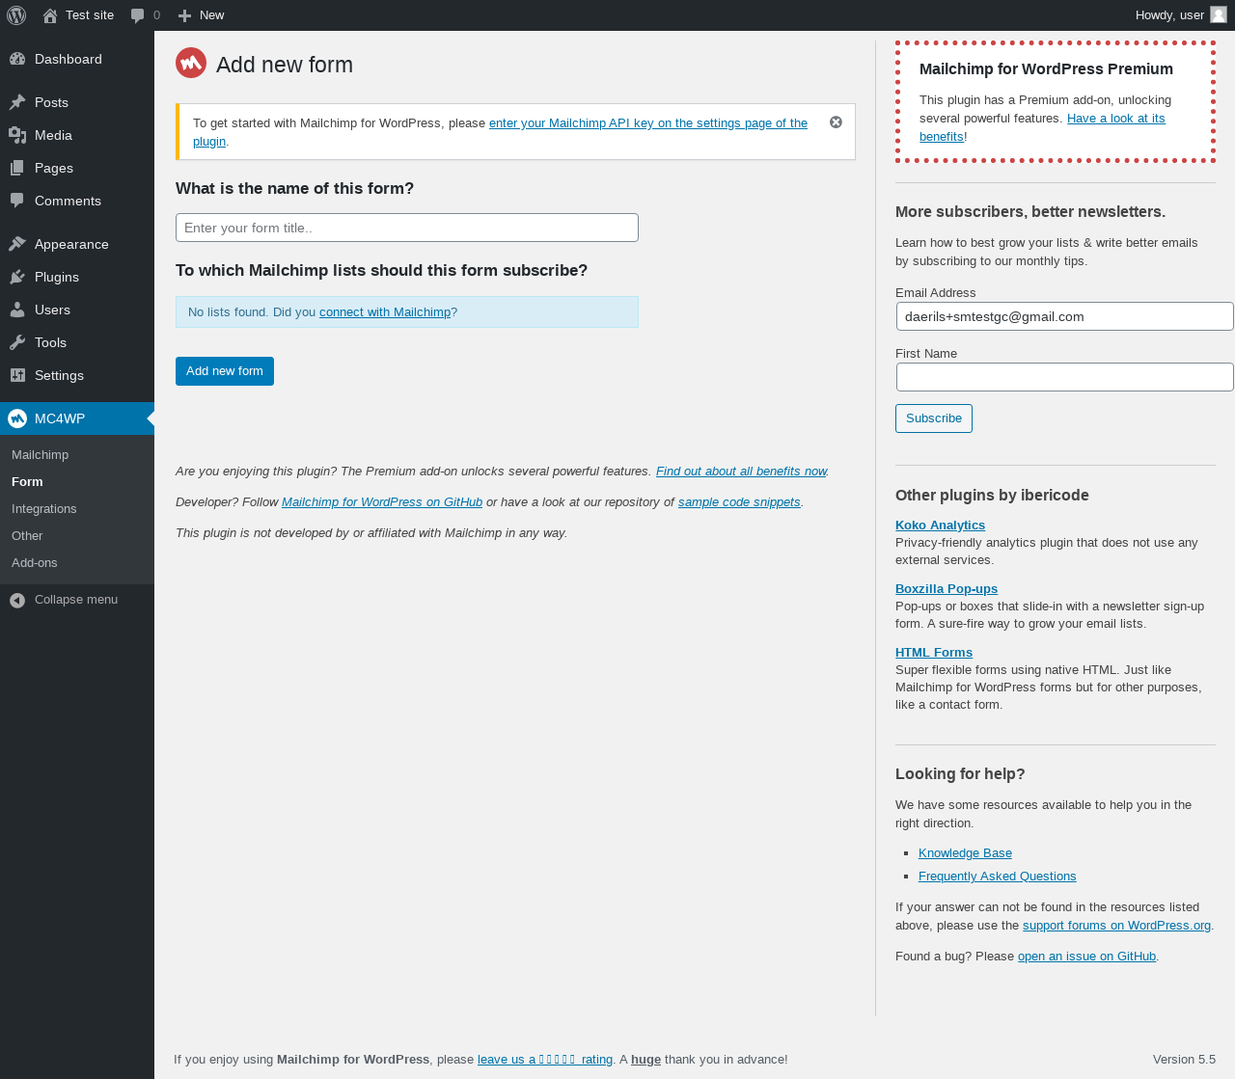The image size is (1235, 1079).
Task: Click the Version 5.5 footer text
Action: 1184,1060
